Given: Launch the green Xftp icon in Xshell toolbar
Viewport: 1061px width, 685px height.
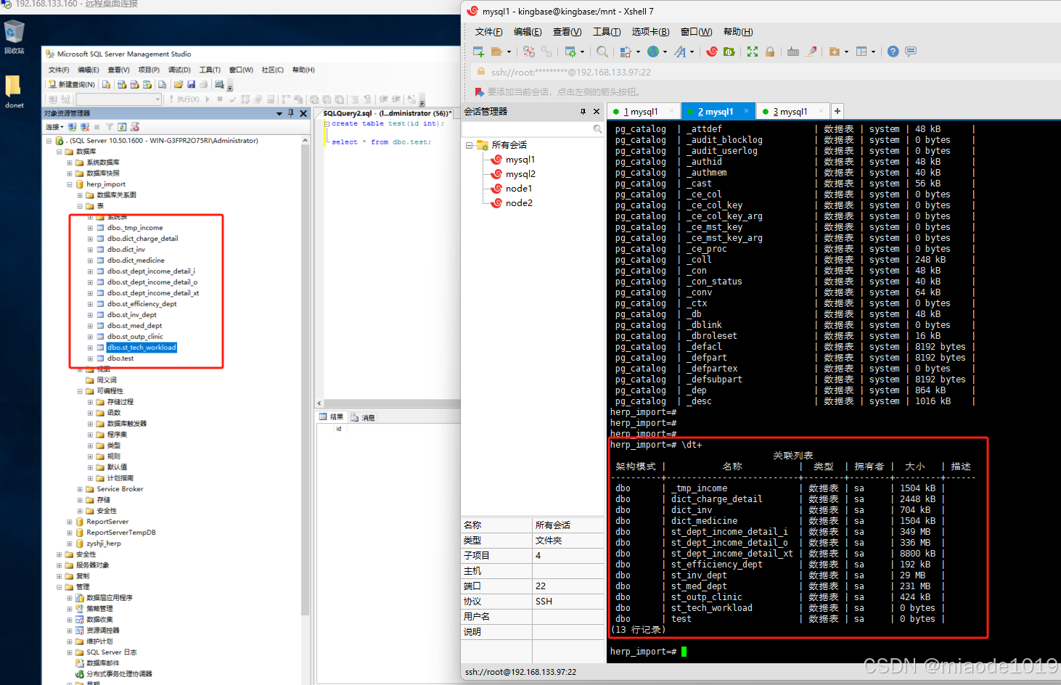Looking at the screenshot, I should [729, 52].
